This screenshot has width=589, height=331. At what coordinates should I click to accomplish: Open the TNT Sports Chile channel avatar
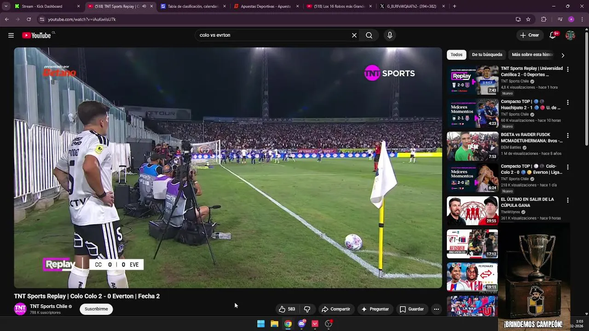pos(20,309)
